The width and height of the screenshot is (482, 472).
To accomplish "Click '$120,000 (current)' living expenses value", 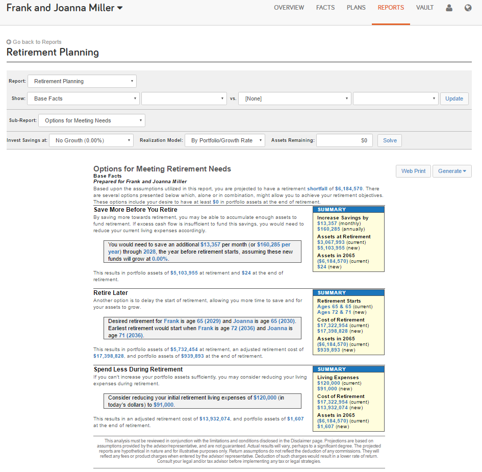I will [339, 383].
